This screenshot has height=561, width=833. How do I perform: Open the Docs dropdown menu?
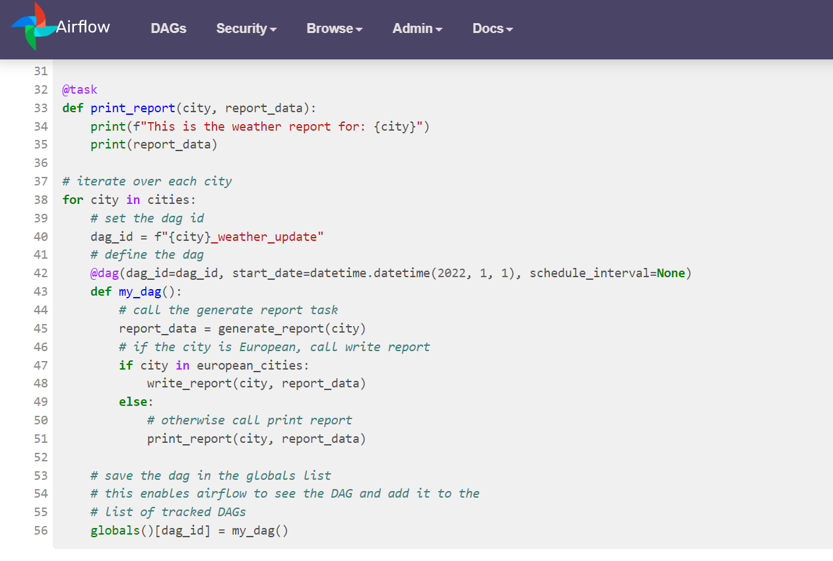[492, 28]
